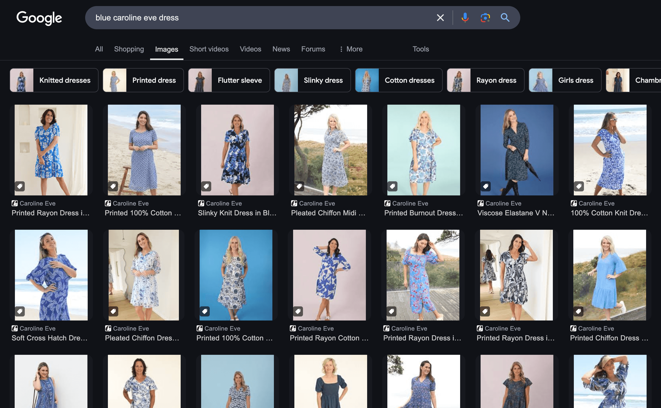Switch to the Shopping tab
This screenshot has width=661, height=408.
pos(129,49)
